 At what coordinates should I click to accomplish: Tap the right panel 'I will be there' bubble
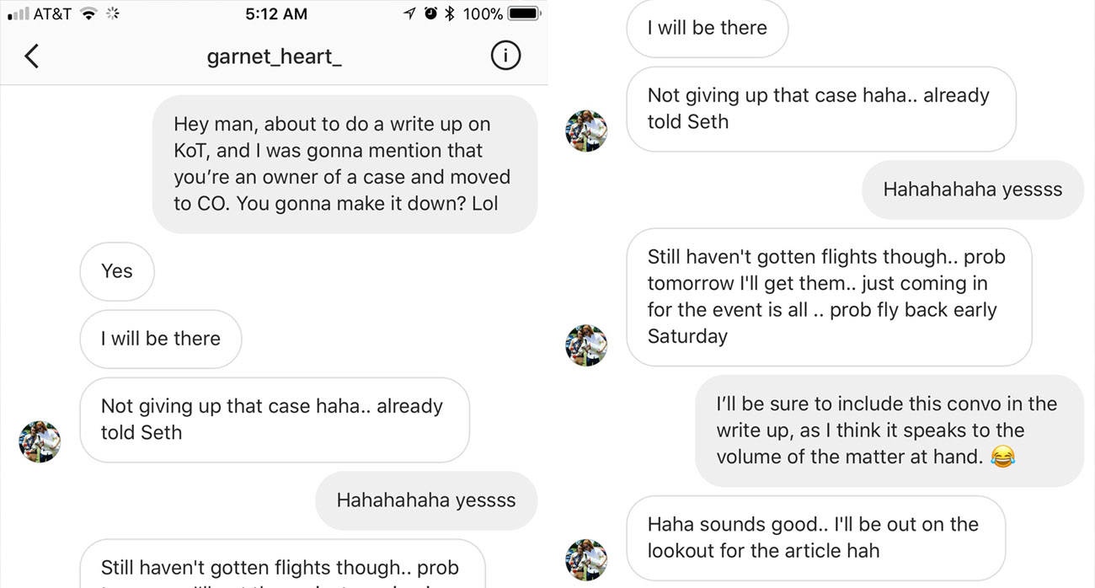coord(707,28)
